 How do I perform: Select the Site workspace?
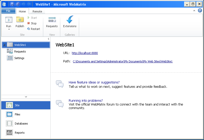[x=26, y=105]
